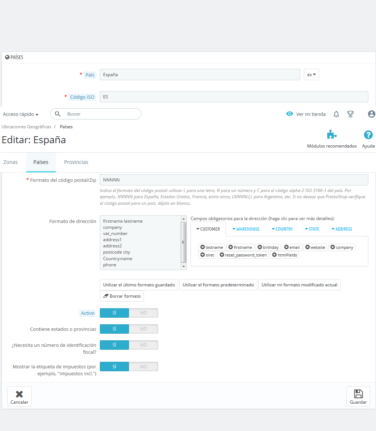Screen dimensions: 376x431
Task: Open the es language dropdown
Action: [x=312, y=74]
